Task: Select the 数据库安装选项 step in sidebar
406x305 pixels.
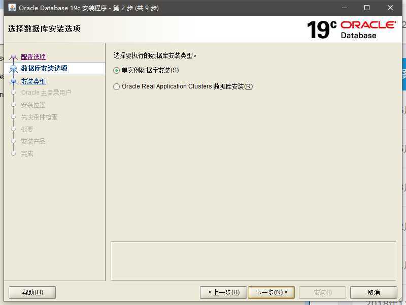Action: [x=55, y=68]
